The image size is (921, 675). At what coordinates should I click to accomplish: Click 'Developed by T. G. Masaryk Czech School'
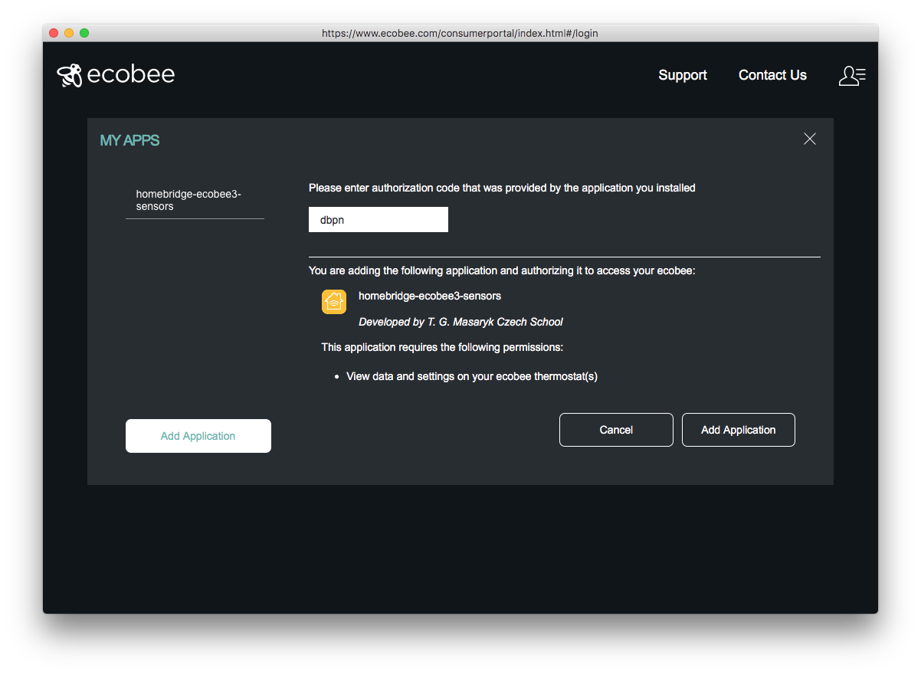point(460,322)
